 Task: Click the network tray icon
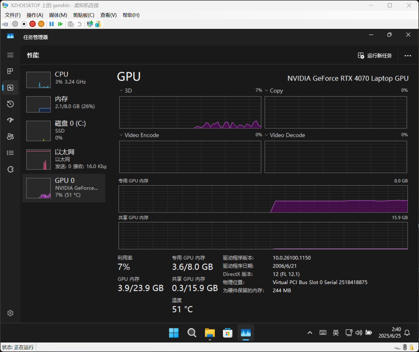[349, 332]
